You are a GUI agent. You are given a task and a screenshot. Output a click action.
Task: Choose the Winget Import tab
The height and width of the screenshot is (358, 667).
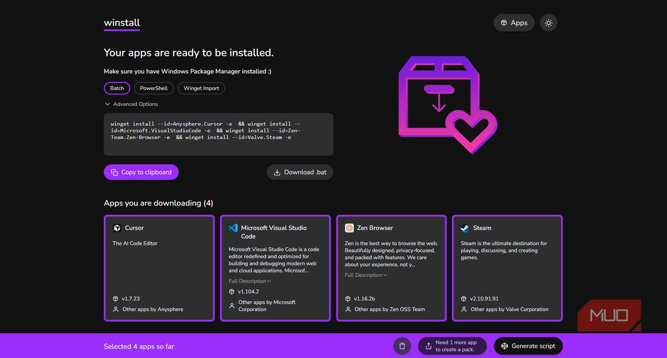201,88
